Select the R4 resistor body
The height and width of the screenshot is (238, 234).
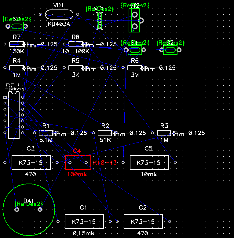pos(16,68)
